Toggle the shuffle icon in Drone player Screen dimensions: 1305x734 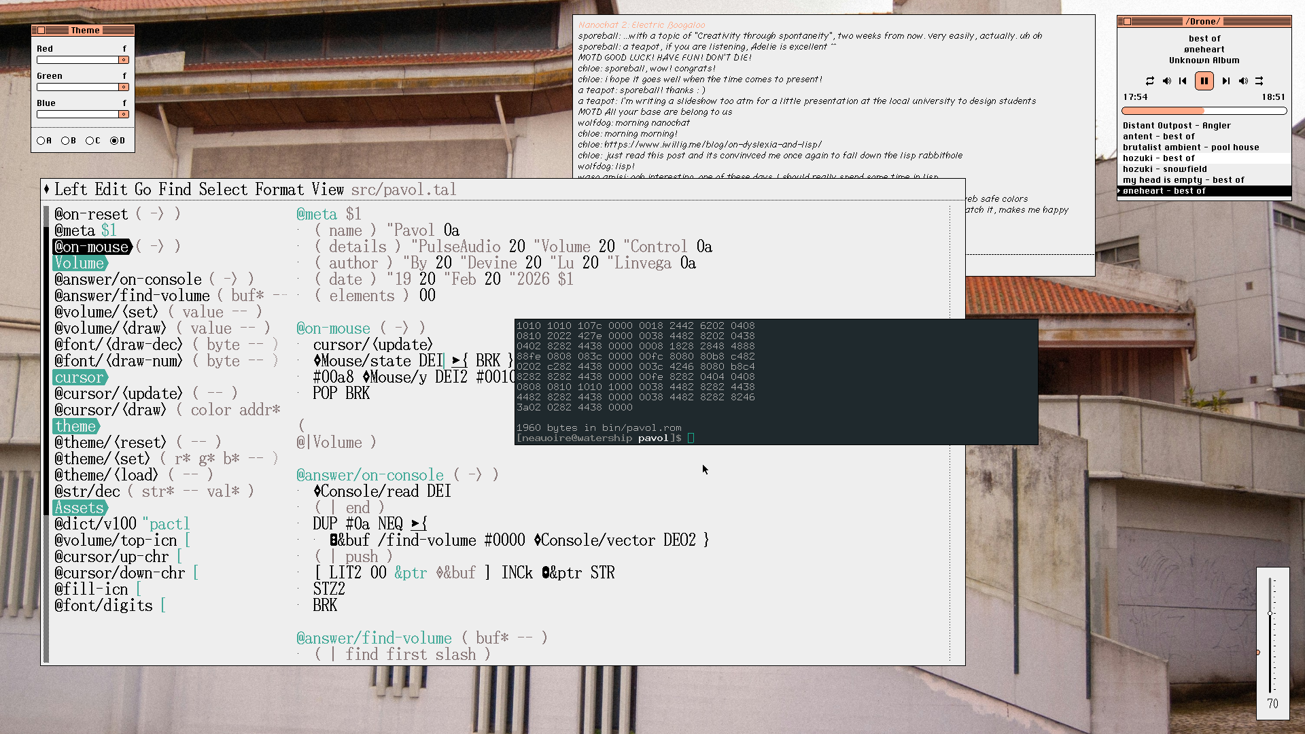1259,81
